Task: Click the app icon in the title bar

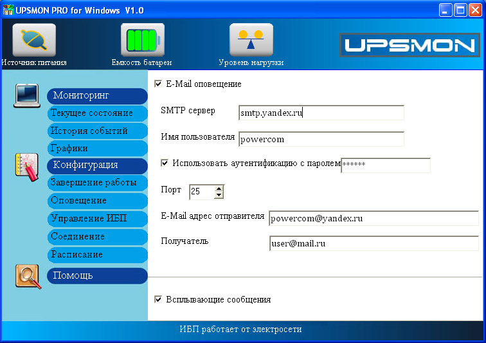Action: pos(8,10)
